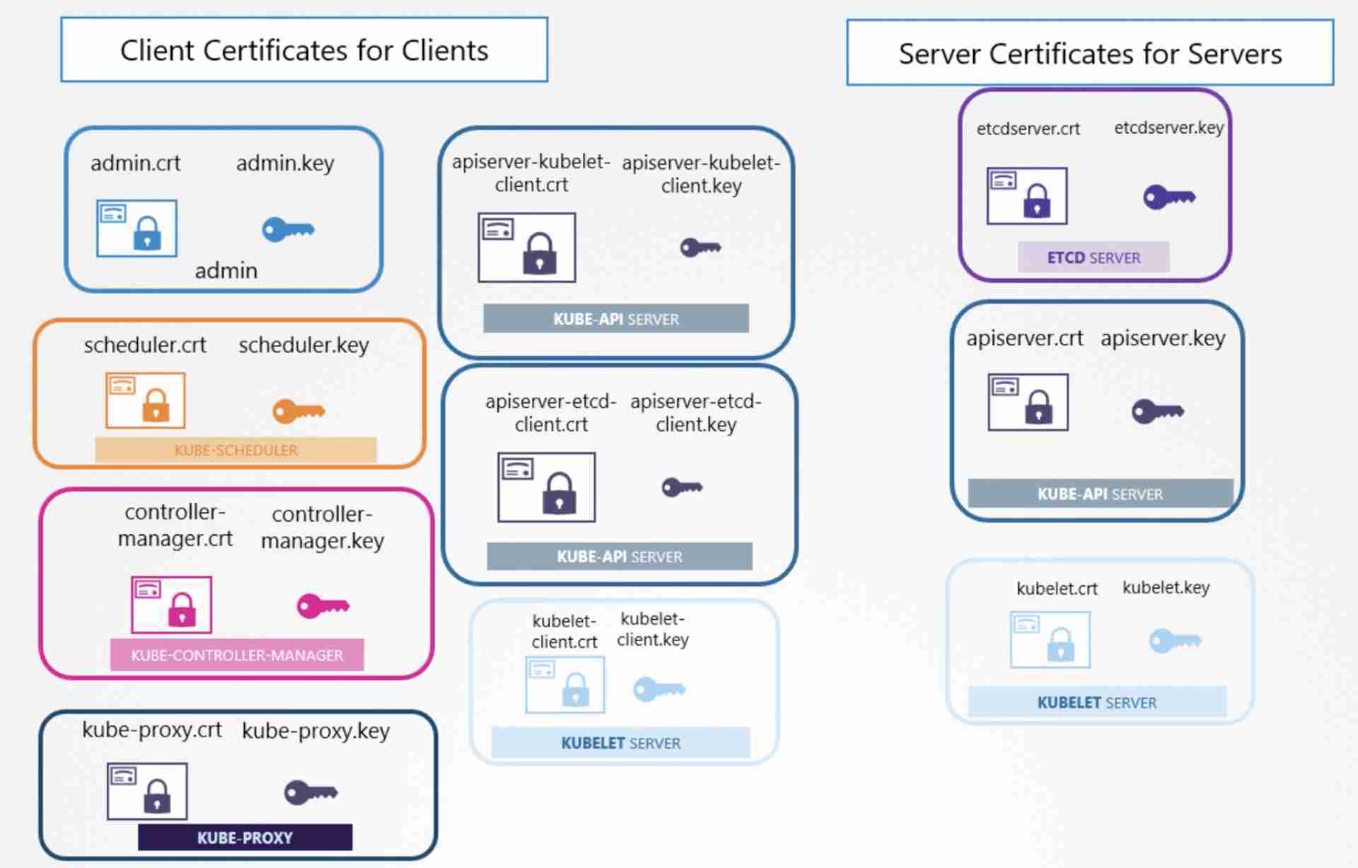This screenshot has height=868, width=1358.
Task: Click the 'apiserver.crt' file name
Action: [x=1025, y=338]
